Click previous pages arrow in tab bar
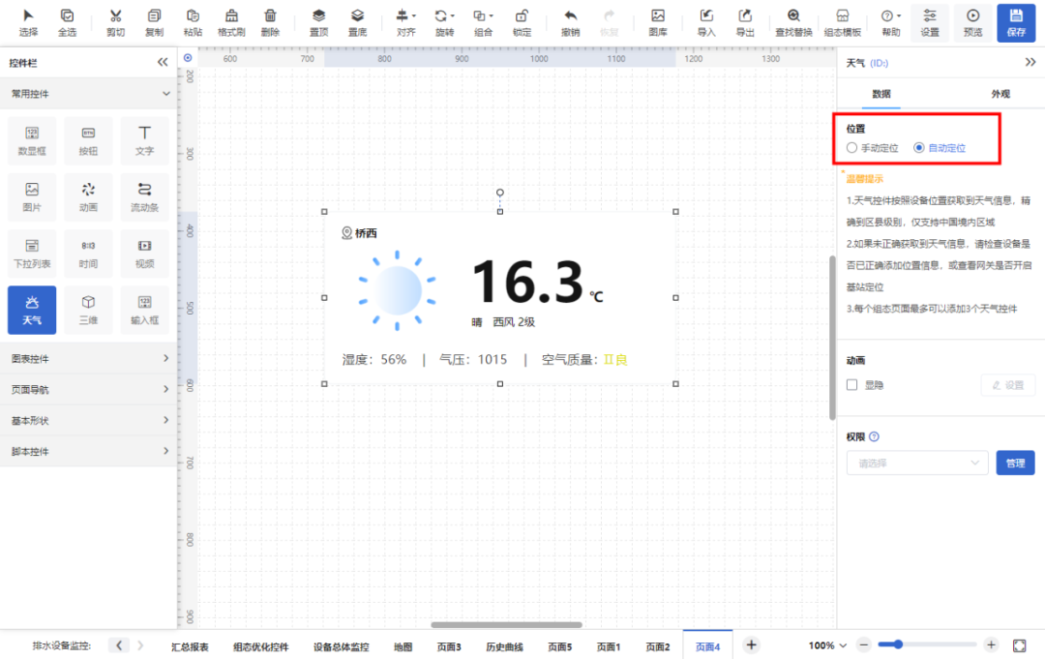Screen dimensions: 1045x659 click(x=119, y=645)
